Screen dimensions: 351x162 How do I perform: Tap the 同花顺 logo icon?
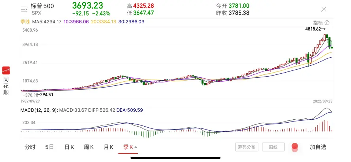click(6, 70)
